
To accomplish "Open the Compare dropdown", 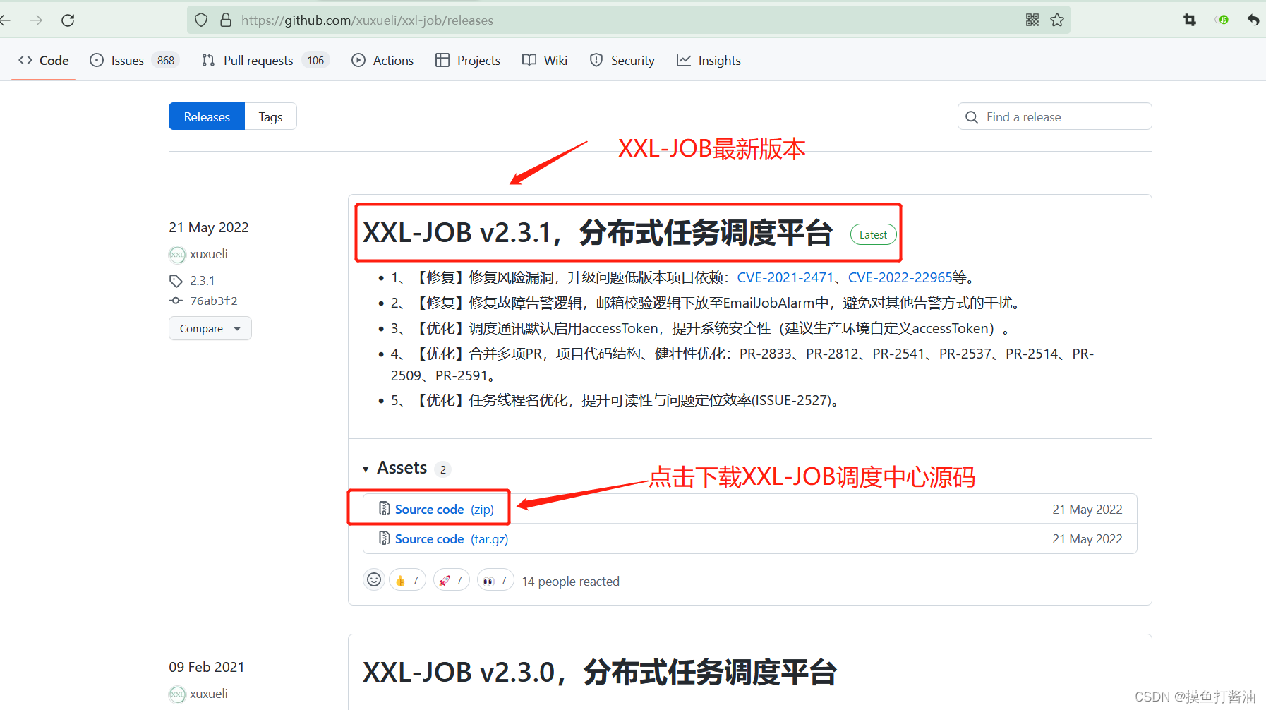I will point(210,328).
